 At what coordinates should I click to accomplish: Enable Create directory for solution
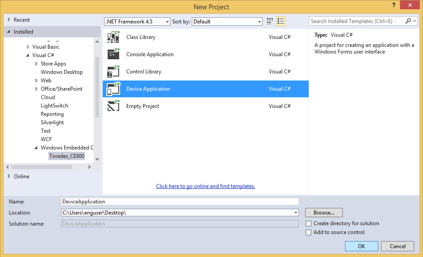(x=308, y=223)
